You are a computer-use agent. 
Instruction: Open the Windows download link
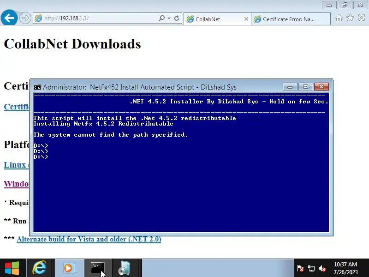pyautogui.click(x=16, y=184)
